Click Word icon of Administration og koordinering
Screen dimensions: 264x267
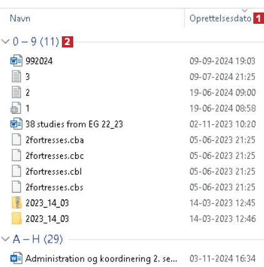click(16, 258)
